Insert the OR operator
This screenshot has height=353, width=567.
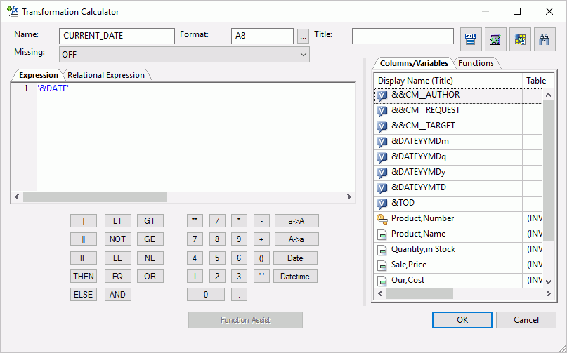tap(150, 277)
